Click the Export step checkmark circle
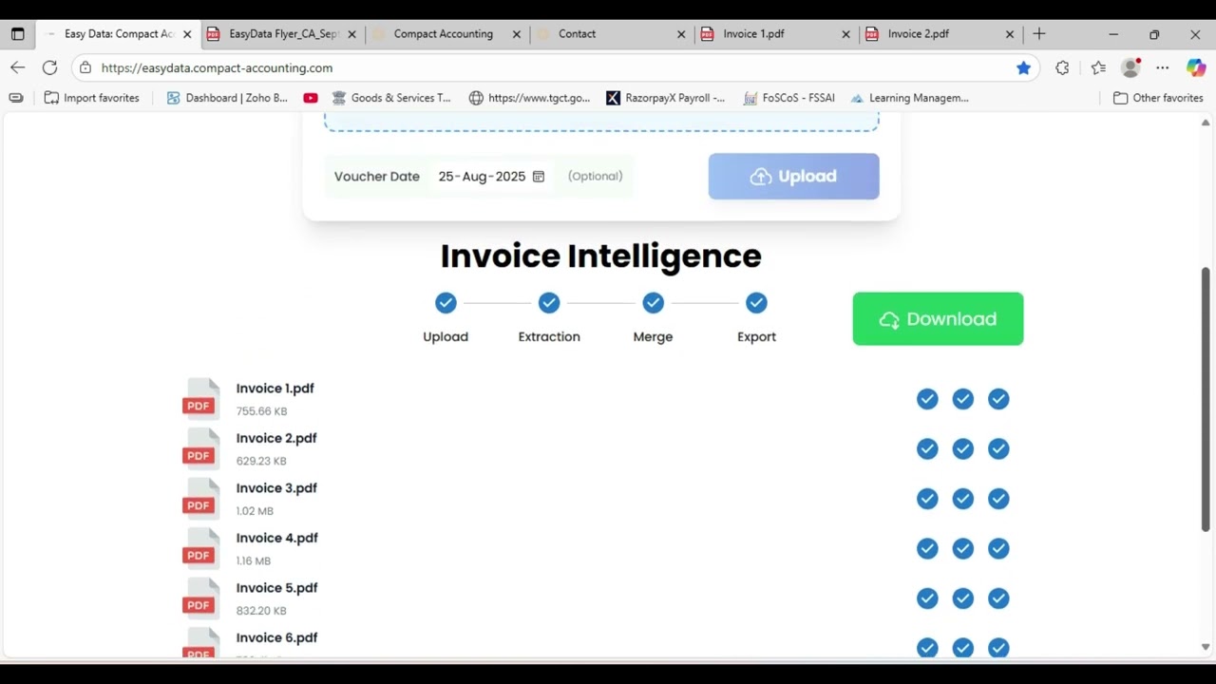This screenshot has width=1216, height=684. (x=756, y=303)
